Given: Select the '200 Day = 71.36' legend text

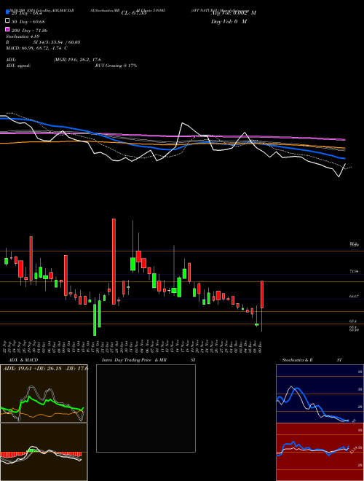Looking at the screenshot, I should (x=29, y=31).
